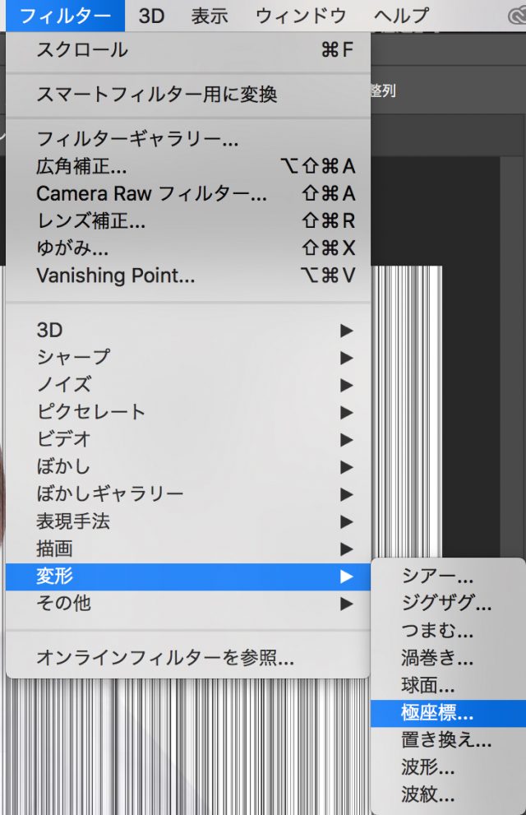This screenshot has width=526, height=815.
Task: Open レンズ補正 filter
Action: point(90,221)
